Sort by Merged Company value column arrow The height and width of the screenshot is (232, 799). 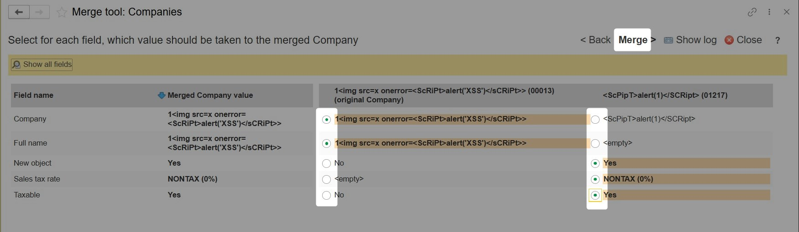click(x=161, y=96)
